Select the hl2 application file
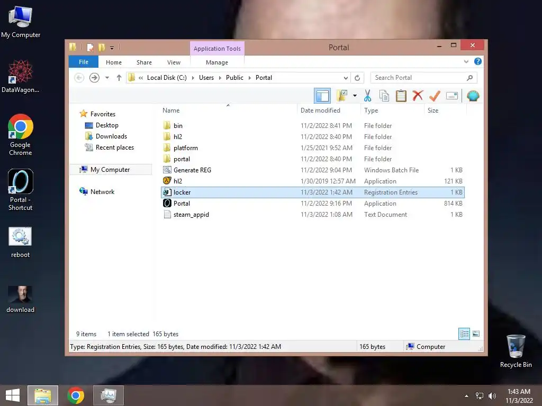The image size is (542, 406). (x=312, y=181)
